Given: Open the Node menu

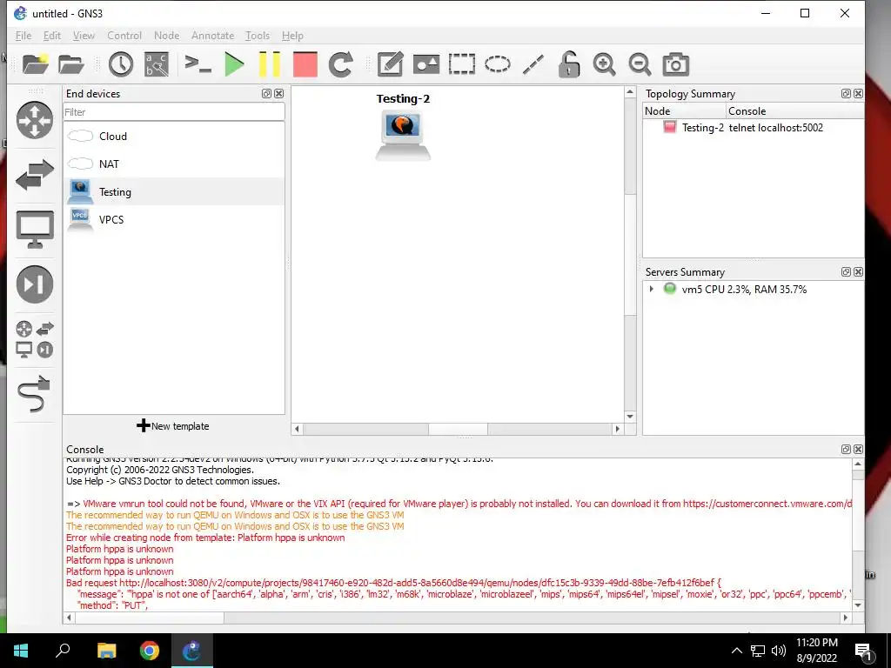Looking at the screenshot, I should [166, 35].
